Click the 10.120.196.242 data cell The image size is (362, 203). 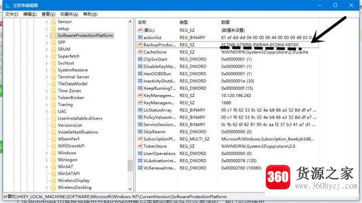(236, 95)
